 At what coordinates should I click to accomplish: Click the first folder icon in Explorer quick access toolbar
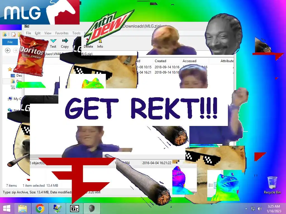(5, 34)
